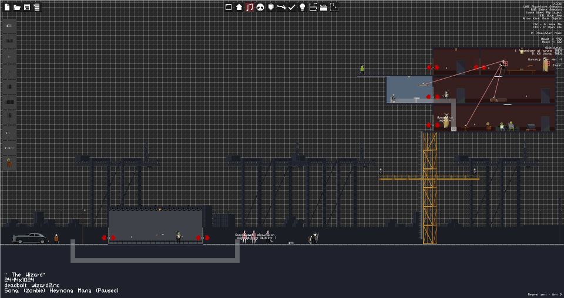Screen dimensions: 564x298
Task: Select the shotgun on top-floor table
Action: pos(530,66)
